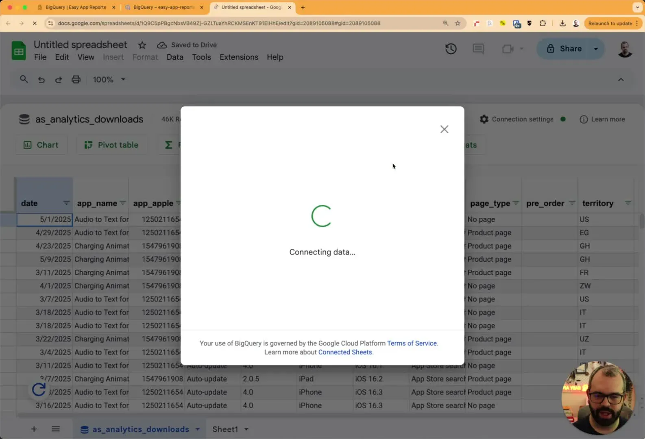Open Connection settings
Screen dimensions: 645x439
tap(516, 119)
